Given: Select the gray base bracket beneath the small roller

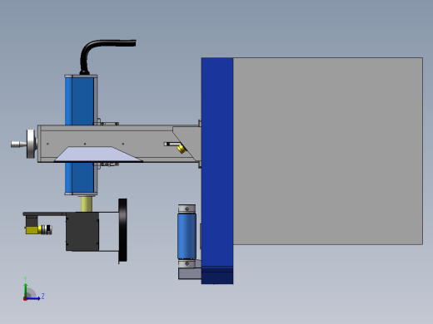Looking at the screenshot, I should 190,273.
